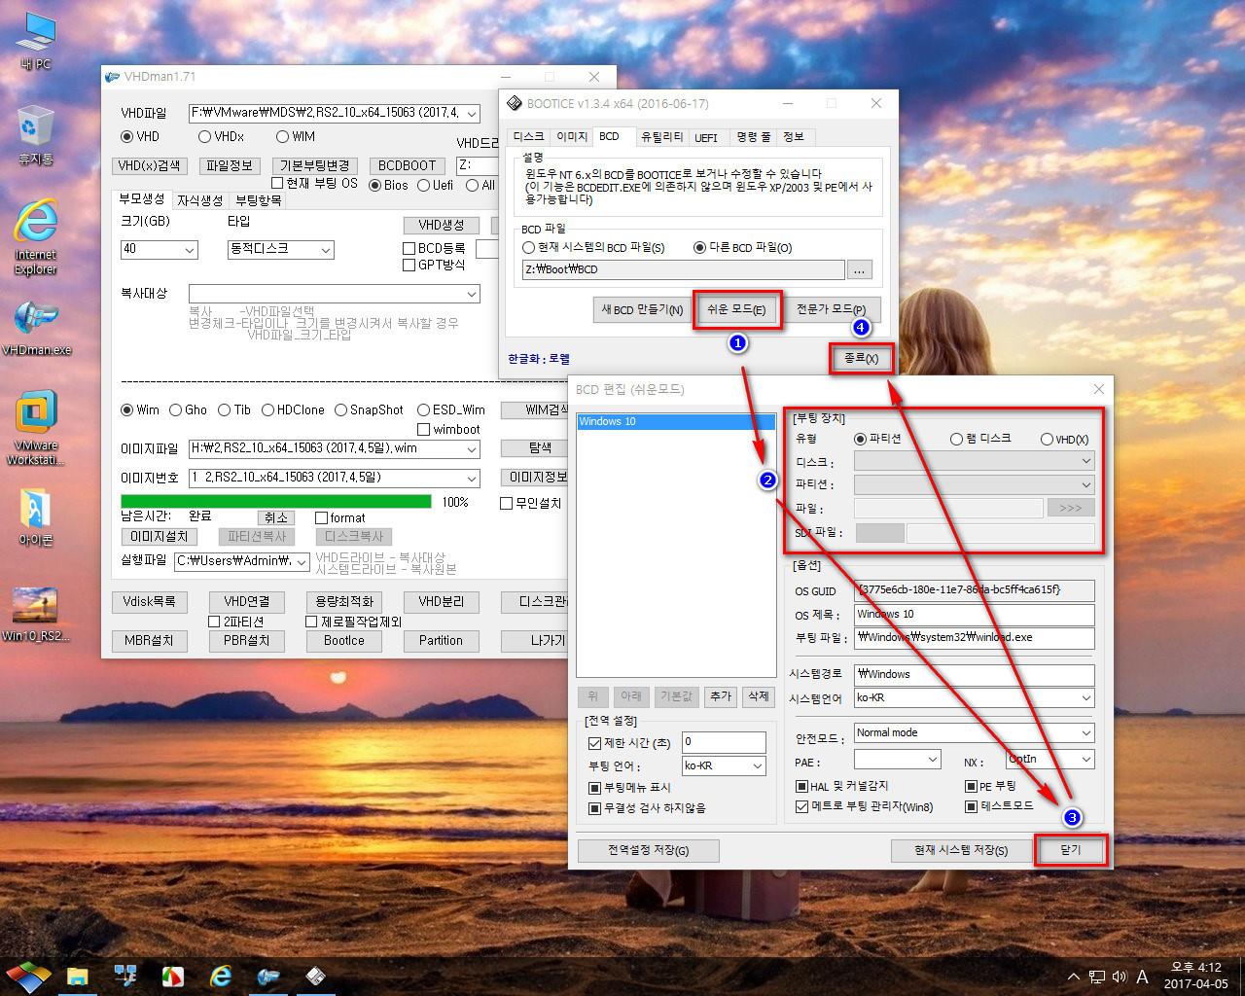Open the 휴지통 recycle bin icon
Screen dimensions: 1245x996
click(35, 135)
